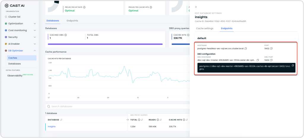Screen dimensions: 304x138
Task: Click the info icon beside Projected Hit Rate
Action: [x=84, y=7]
